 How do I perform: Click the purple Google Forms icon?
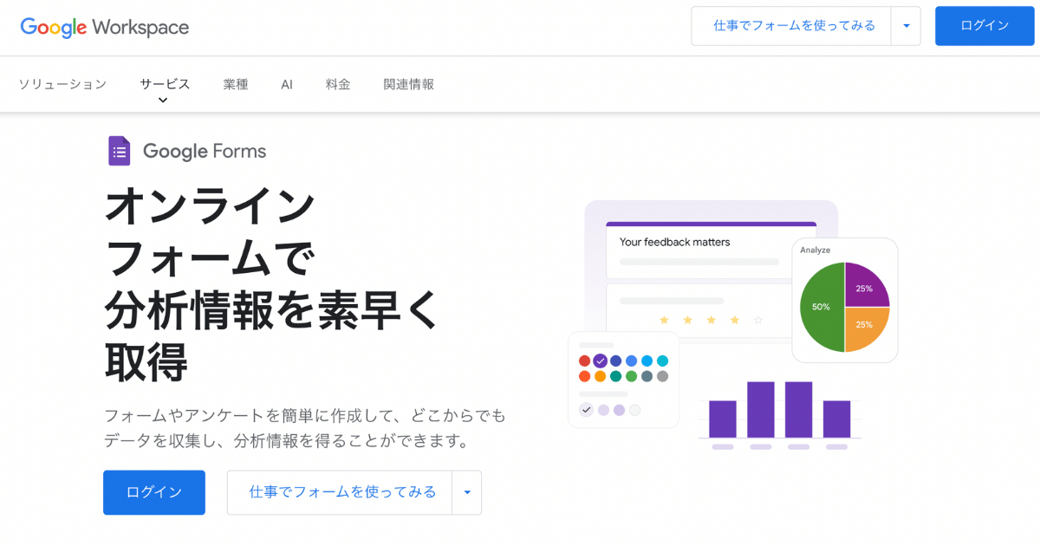click(119, 151)
